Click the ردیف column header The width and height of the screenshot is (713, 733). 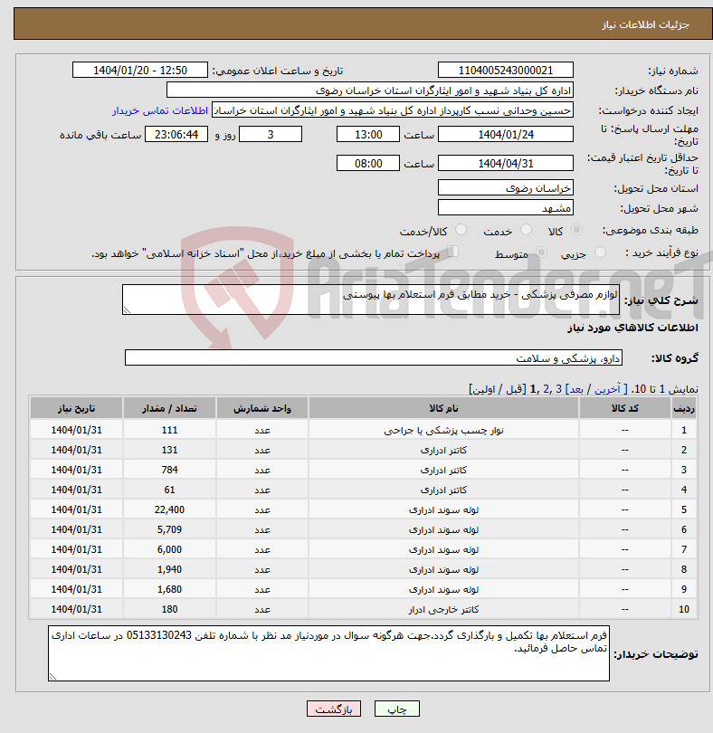tap(683, 408)
